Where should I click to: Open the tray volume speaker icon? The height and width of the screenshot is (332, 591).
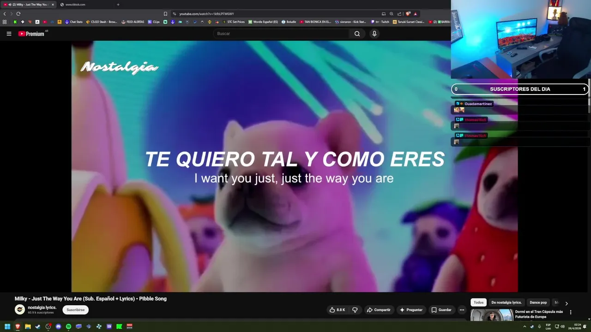[x=563, y=326]
